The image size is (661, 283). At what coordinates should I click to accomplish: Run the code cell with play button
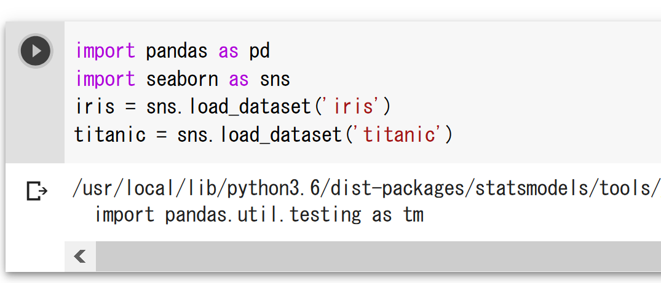pos(36,51)
